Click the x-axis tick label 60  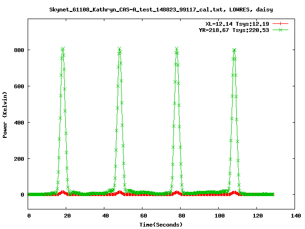click(x=143, y=216)
